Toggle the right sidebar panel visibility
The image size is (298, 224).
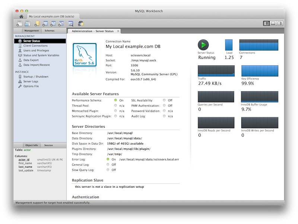279,23
